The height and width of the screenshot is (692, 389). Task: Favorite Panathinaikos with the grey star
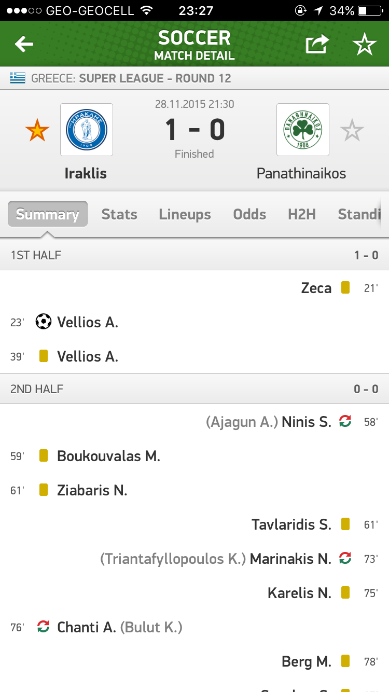coord(352,130)
